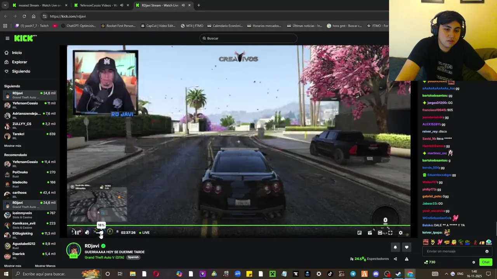Screen dimensions: 497x279
Task: Open the chat settings gear
Action: (474, 262)
